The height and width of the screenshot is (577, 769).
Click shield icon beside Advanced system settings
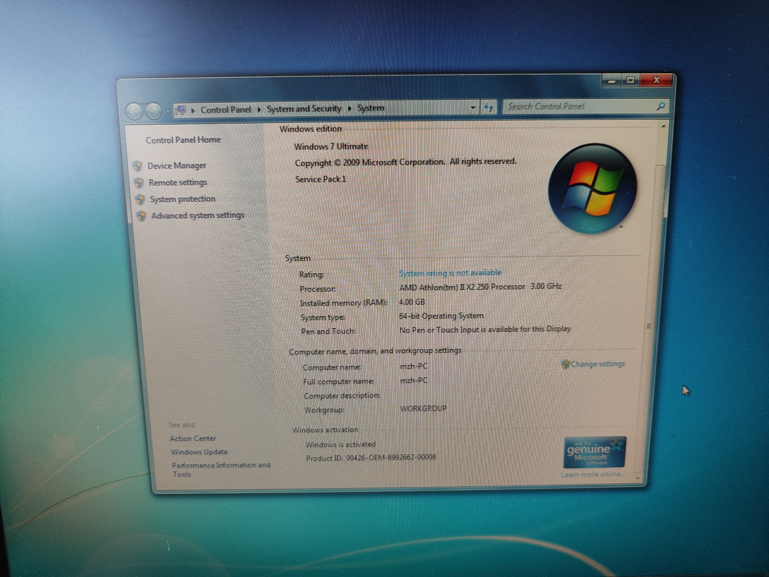coord(141,216)
